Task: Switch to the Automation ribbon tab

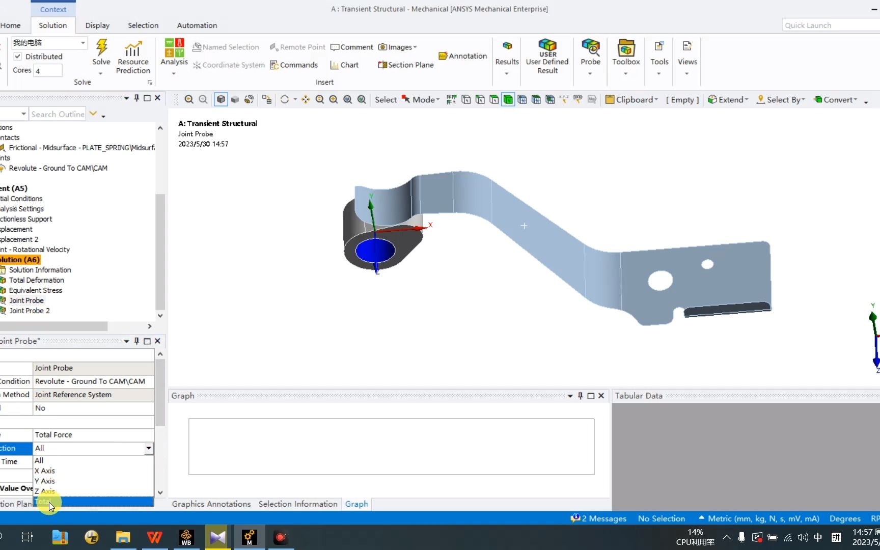Action: [x=197, y=25]
